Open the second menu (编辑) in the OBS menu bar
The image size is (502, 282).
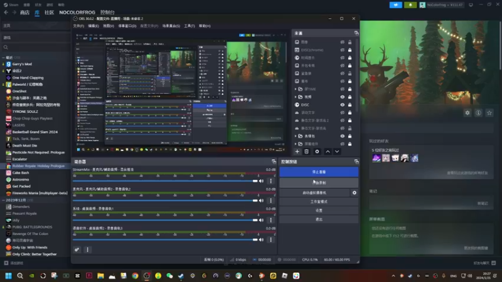click(x=93, y=26)
